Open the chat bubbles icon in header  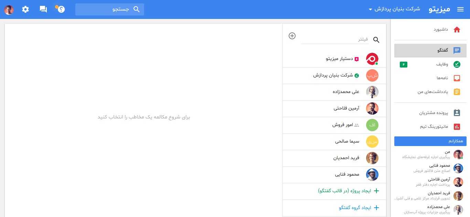43,9
